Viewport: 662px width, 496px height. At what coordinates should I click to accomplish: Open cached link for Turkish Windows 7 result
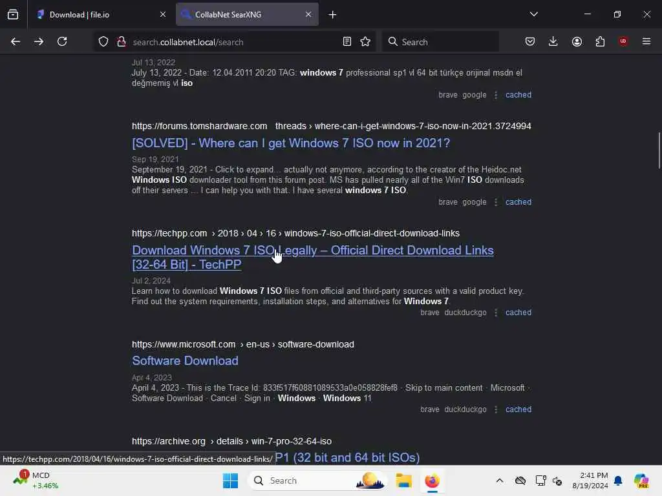tap(518, 95)
